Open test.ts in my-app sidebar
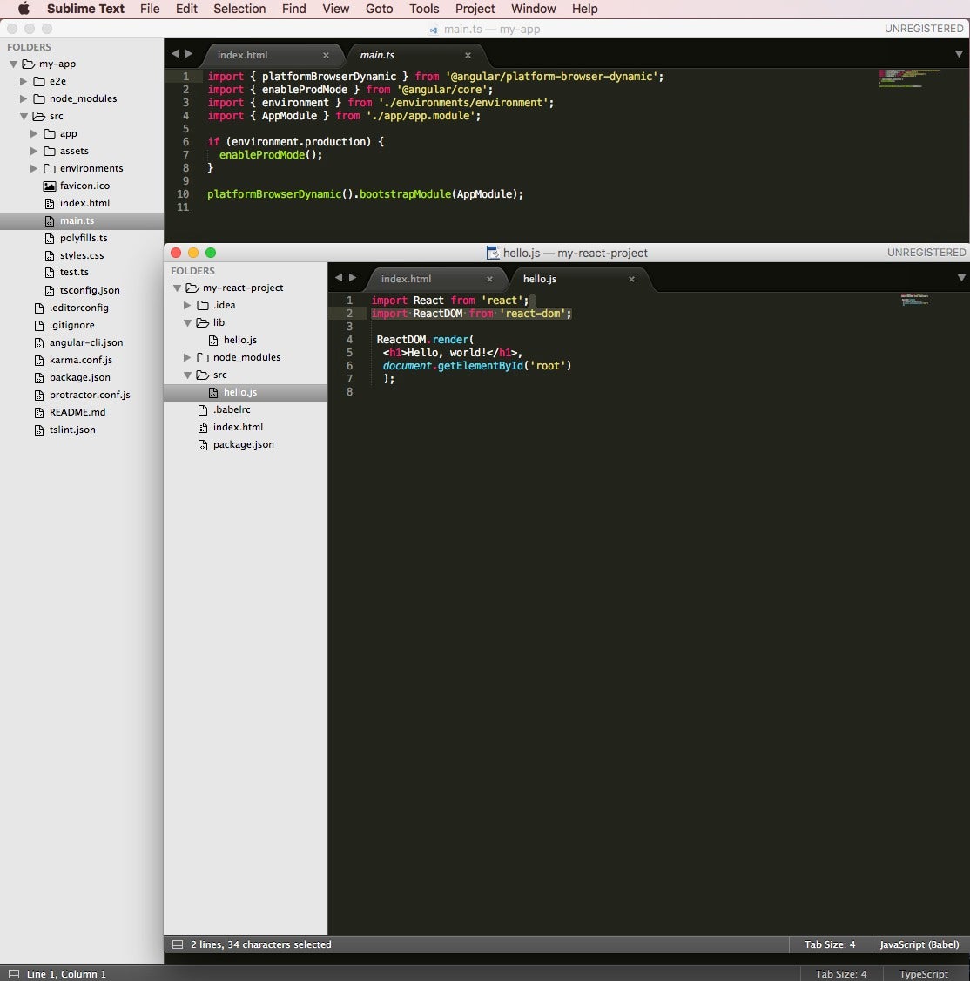Screen dimensions: 970x981 [74, 272]
